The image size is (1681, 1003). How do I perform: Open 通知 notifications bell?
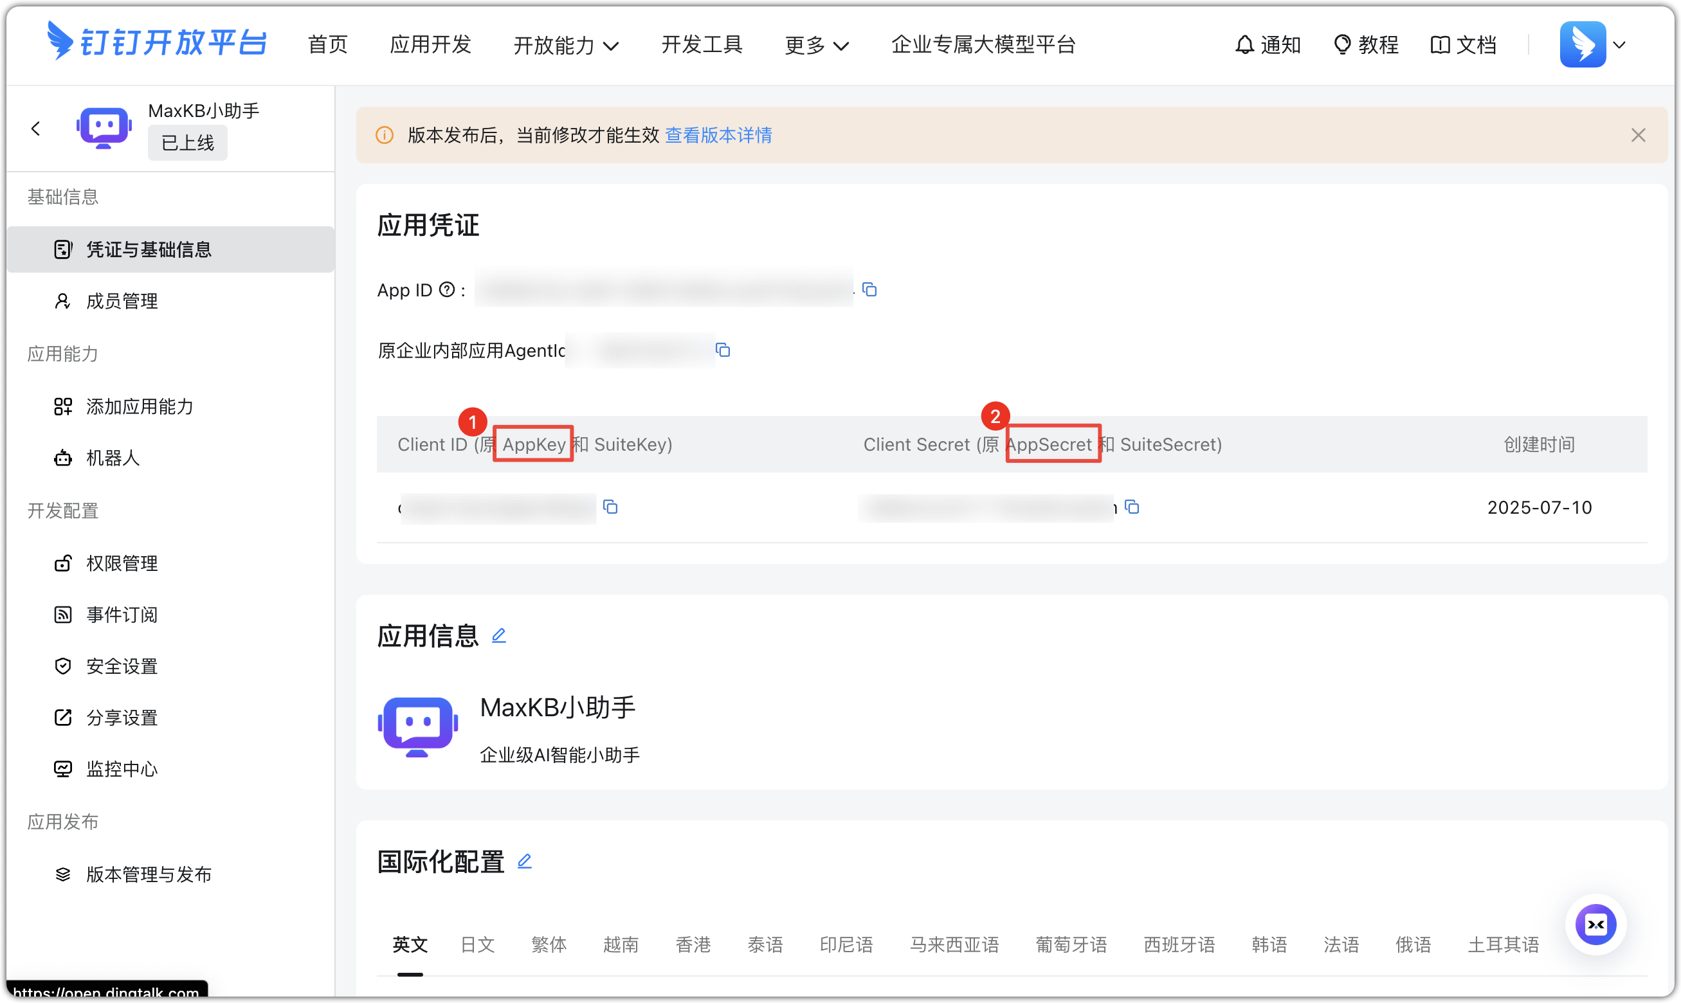tap(1268, 44)
